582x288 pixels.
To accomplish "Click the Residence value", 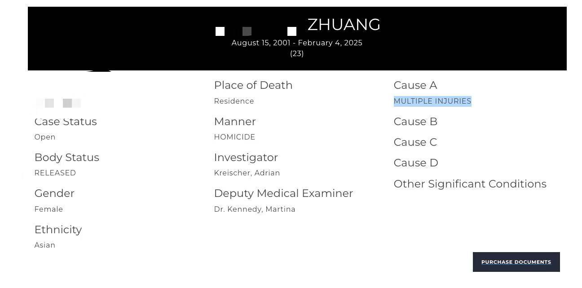I will tap(234, 101).
